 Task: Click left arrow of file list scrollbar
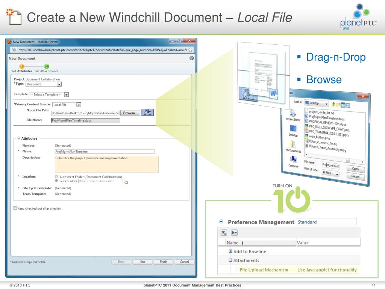tap(306, 155)
